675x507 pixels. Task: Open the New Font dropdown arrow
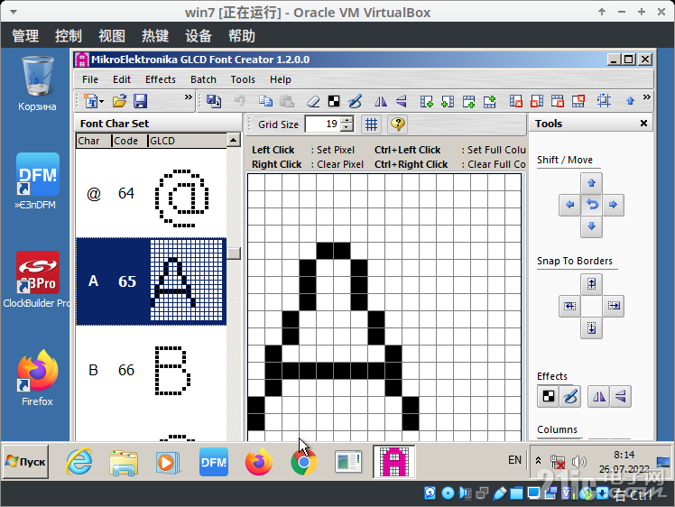pyautogui.click(x=102, y=102)
